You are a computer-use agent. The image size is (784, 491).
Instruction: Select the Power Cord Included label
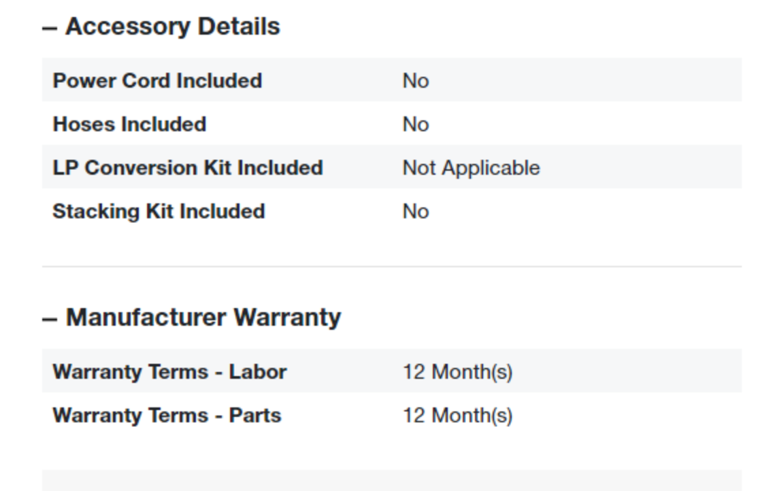point(157,80)
